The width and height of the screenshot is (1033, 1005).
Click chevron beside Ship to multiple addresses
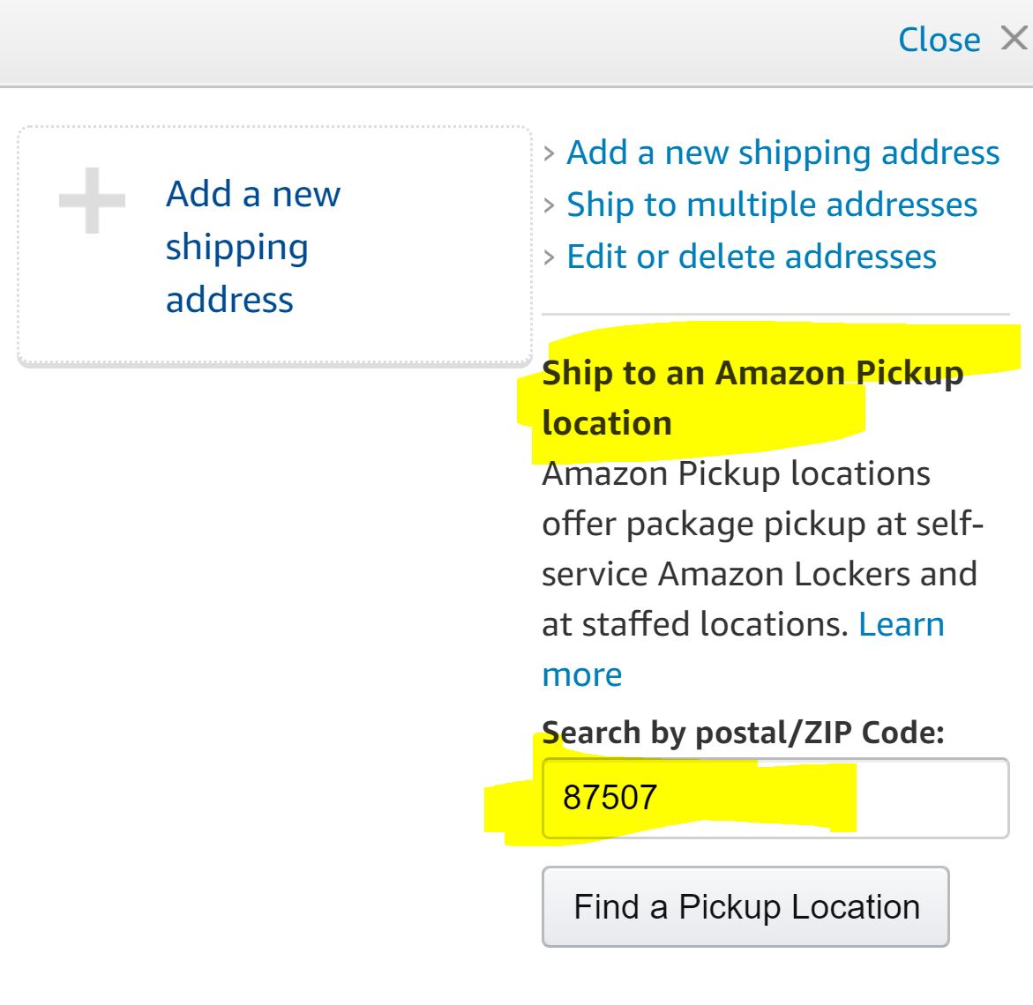click(x=550, y=205)
